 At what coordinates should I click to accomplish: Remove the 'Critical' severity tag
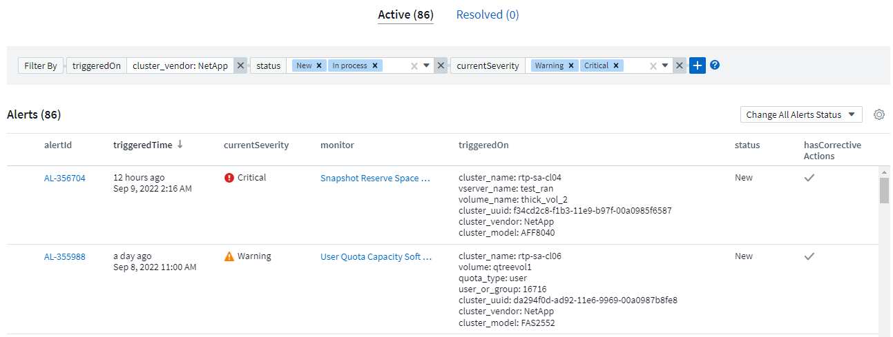616,65
